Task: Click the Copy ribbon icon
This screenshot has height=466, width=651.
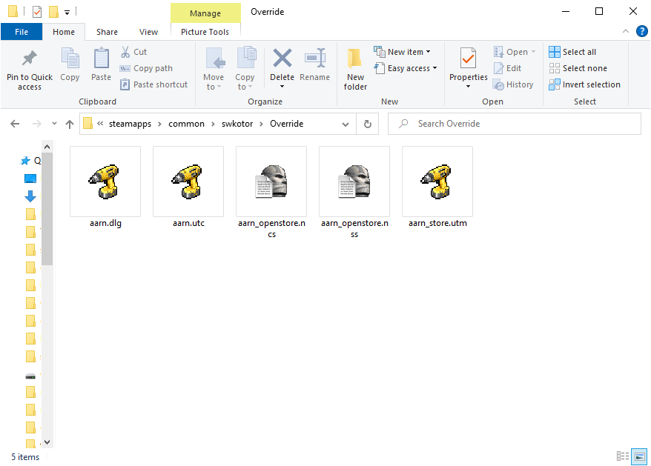Action: pyautogui.click(x=70, y=58)
